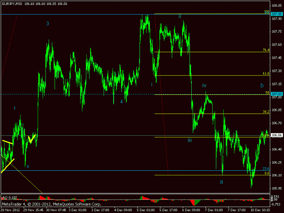Viewport: 284px width, 213px height.
Task: Click the 5 Dec 01:00 time label
Action: (145, 210)
